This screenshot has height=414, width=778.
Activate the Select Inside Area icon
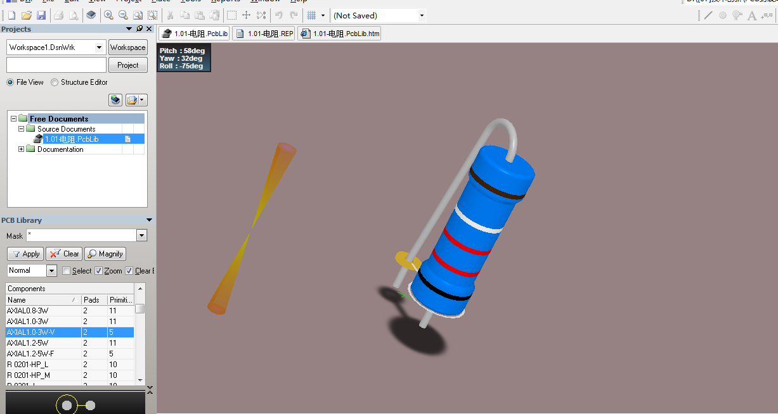pyautogui.click(x=232, y=15)
